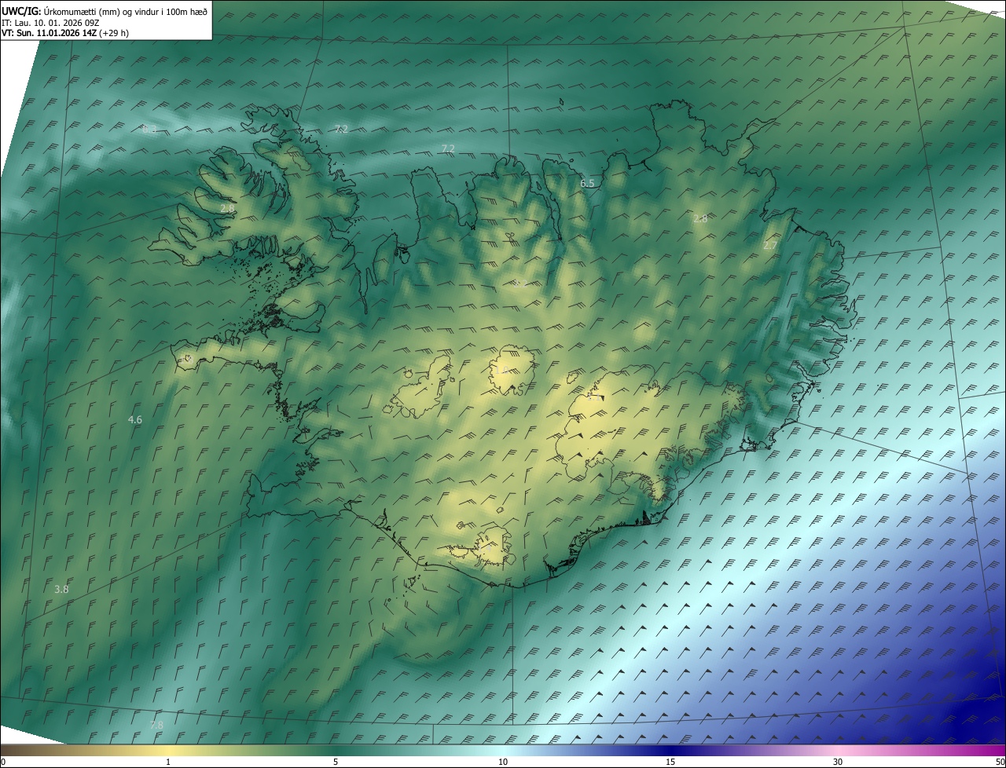Click the 15 tick on the color scale

pyautogui.click(x=670, y=762)
